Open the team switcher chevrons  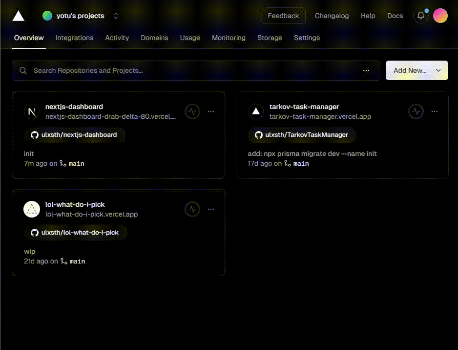tap(116, 16)
